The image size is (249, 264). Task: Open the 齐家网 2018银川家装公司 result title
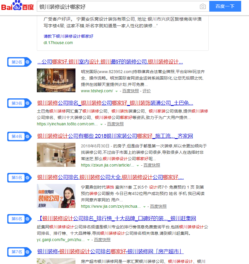(115, 136)
